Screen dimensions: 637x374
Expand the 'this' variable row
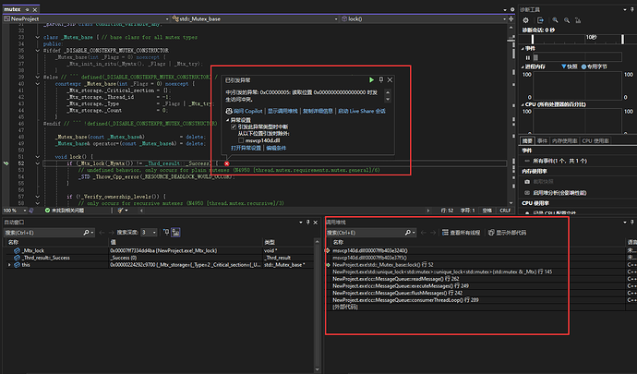[x=9, y=265]
